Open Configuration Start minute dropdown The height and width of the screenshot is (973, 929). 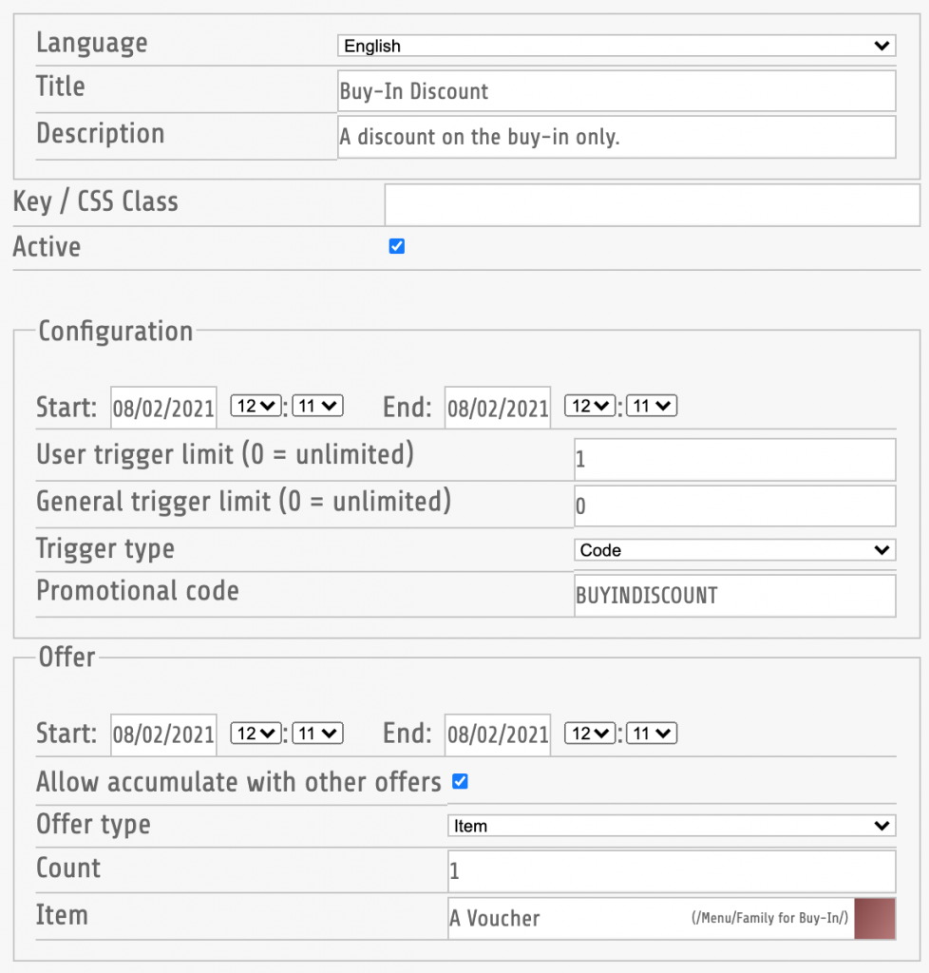coord(317,406)
